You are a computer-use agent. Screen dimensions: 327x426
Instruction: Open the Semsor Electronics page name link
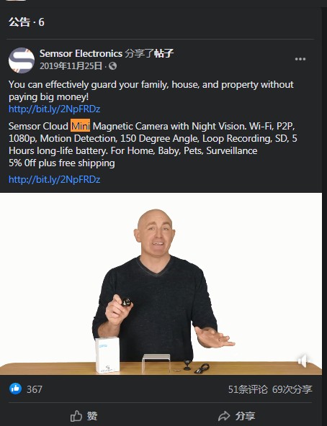click(81, 53)
